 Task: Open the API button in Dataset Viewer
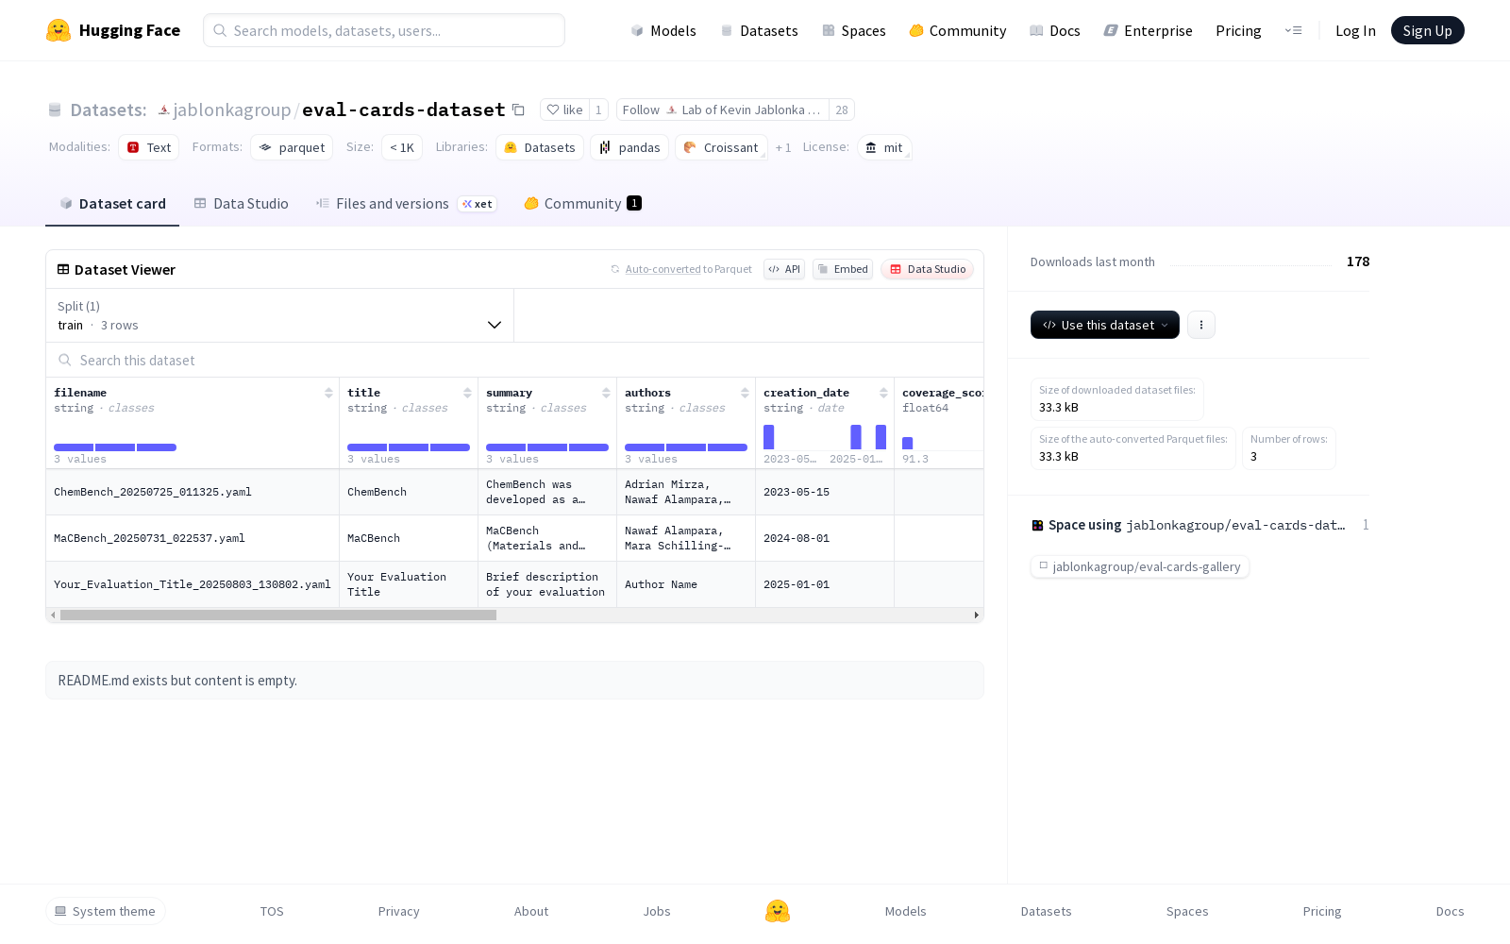pos(784,269)
